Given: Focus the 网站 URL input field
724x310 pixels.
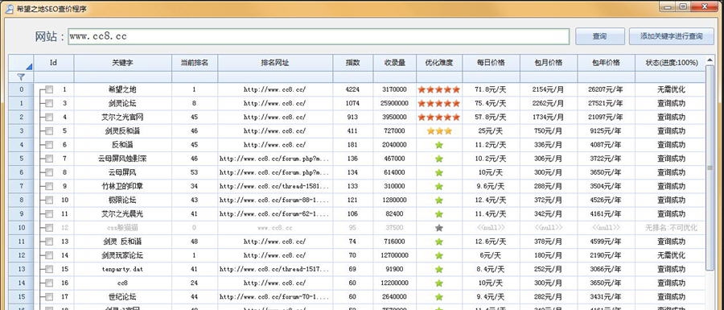Looking at the screenshot, I should pos(319,36).
